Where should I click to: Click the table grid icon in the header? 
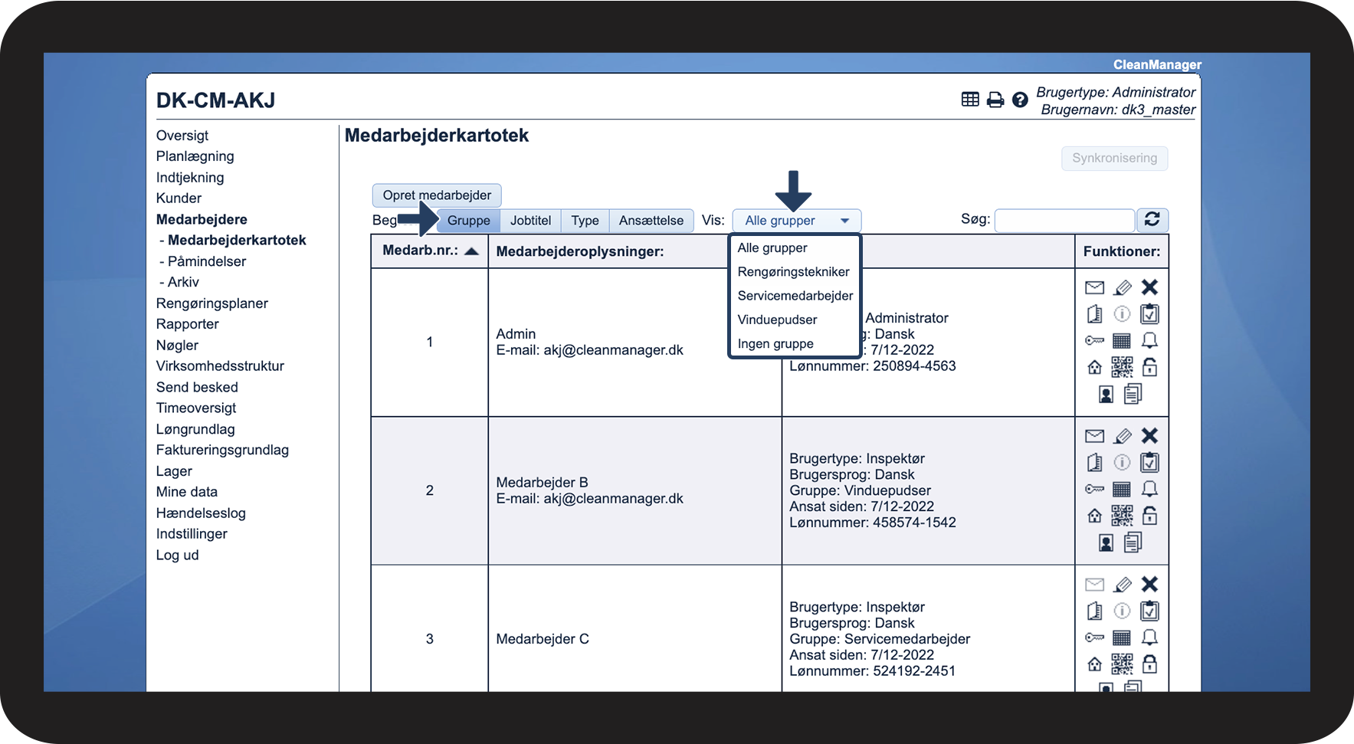tap(970, 100)
